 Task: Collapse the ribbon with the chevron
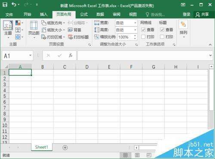210,45
